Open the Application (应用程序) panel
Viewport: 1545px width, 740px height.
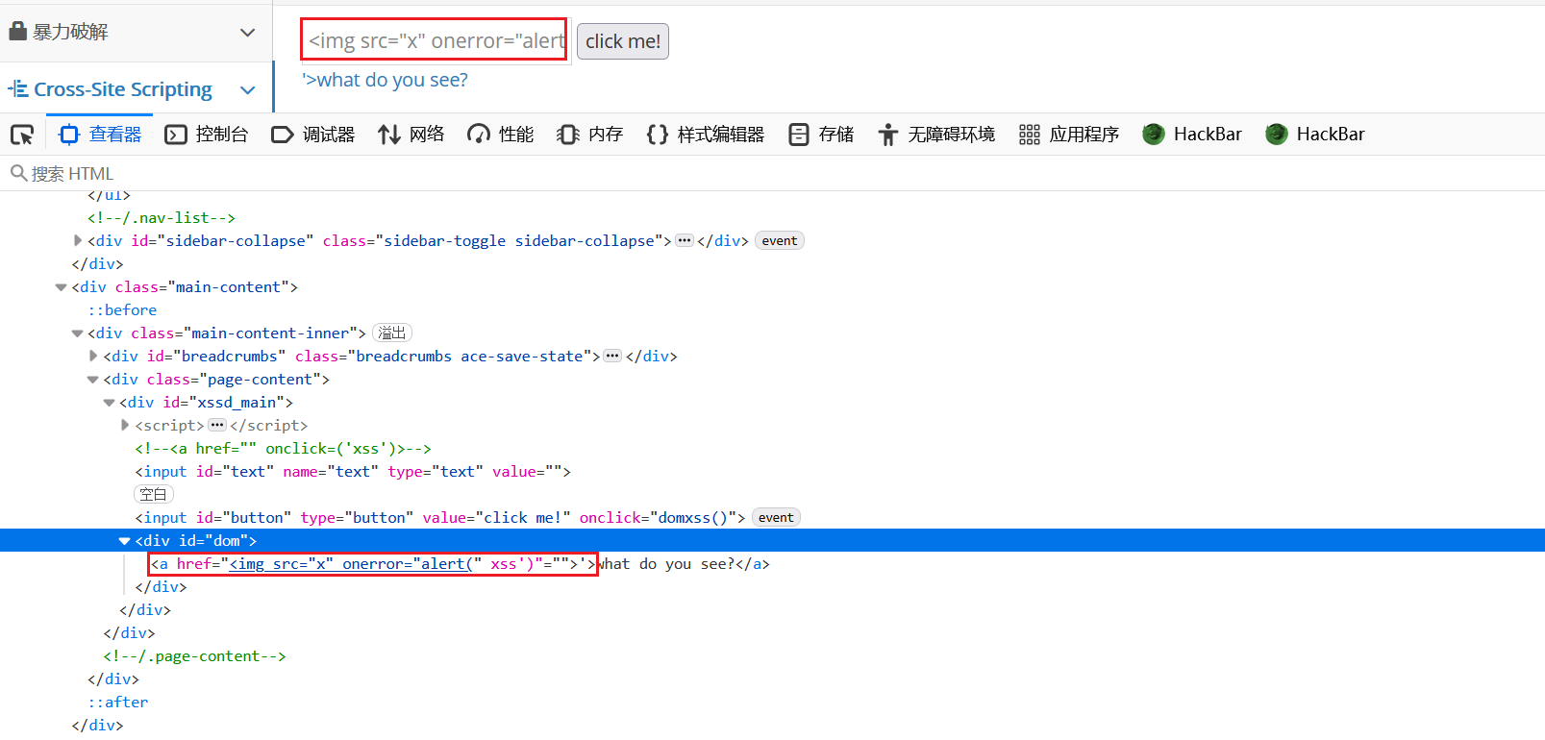pos(1069,135)
